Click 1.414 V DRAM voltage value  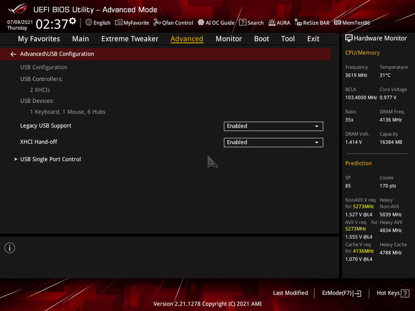coord(354,142)
